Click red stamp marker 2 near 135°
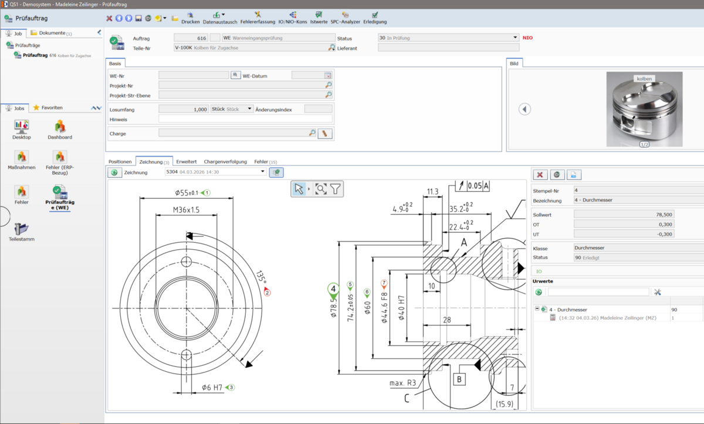Screen dimensions: 704x424 [x=267, y=291]
